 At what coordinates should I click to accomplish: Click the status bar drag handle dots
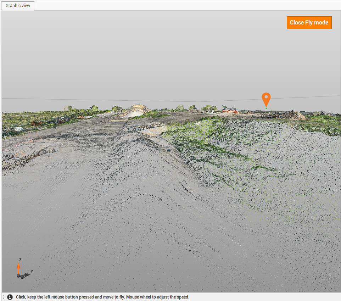tap(3, 297)
